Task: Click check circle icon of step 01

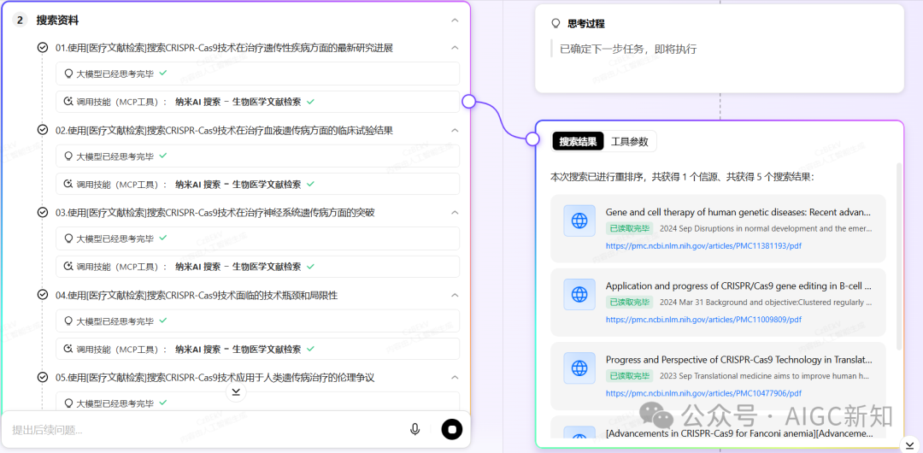Action: pos(43,48)
